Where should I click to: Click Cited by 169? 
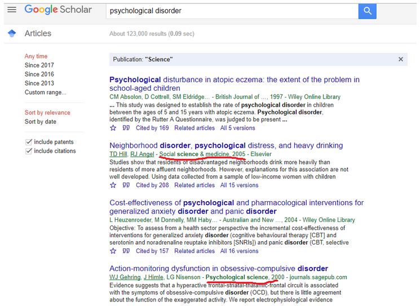[x=152, y=128]
